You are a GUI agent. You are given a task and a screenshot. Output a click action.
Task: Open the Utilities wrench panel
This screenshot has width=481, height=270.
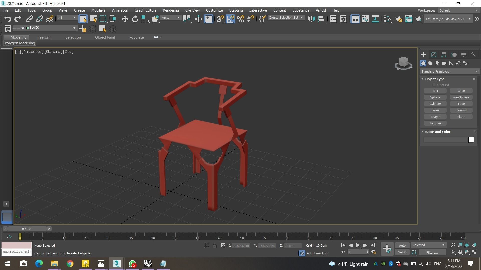473,55
